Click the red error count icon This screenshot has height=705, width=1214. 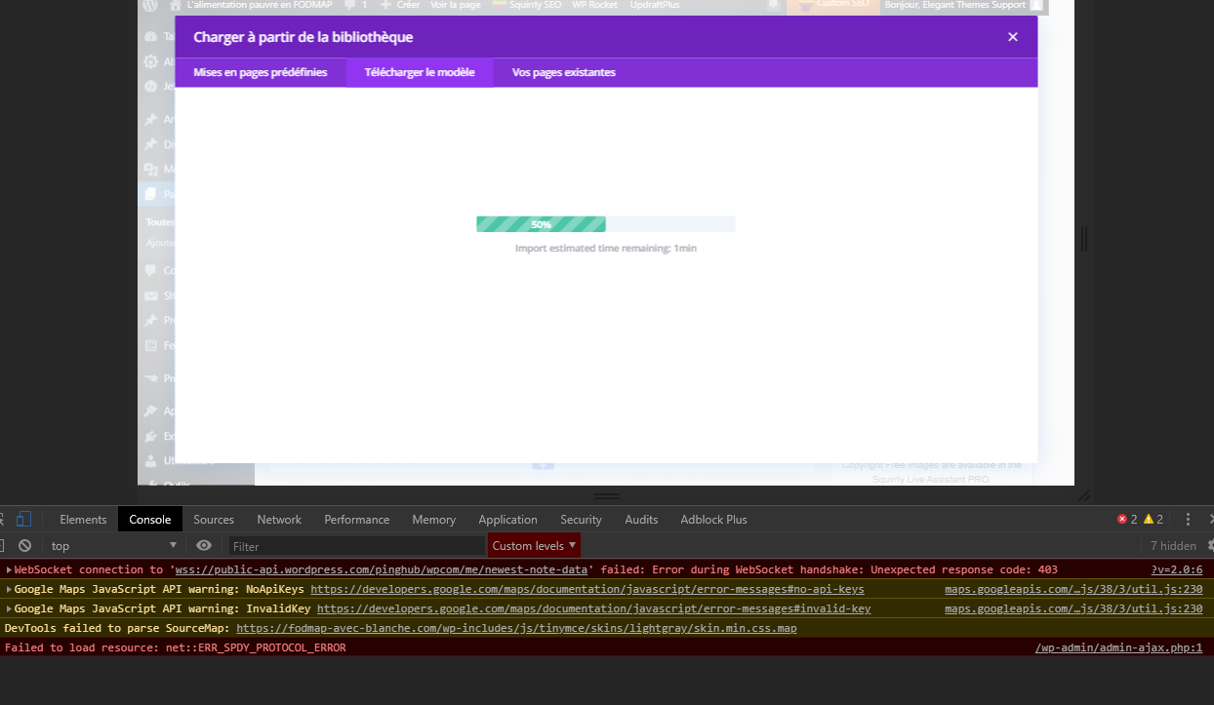1122,520
